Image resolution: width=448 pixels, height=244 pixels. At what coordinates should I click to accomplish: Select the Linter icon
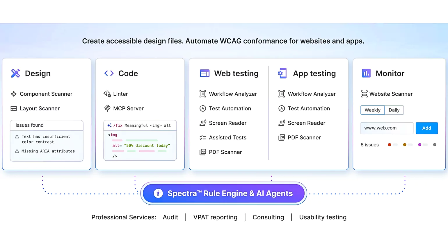coord(108,94)
